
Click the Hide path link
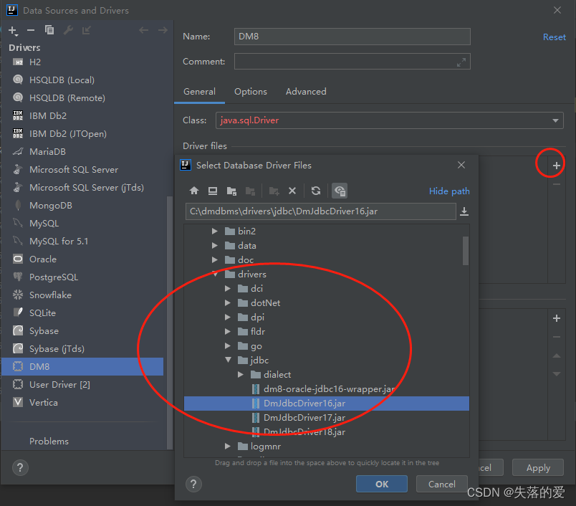click(449, 191)
